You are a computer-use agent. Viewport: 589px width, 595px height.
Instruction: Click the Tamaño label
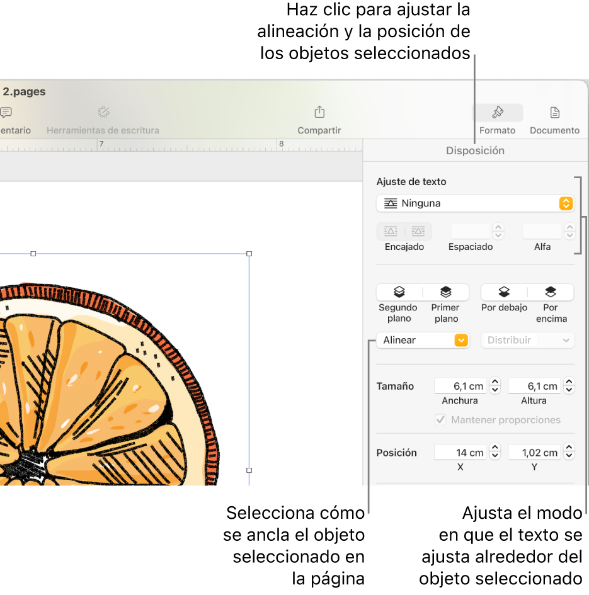coord(395,387)
